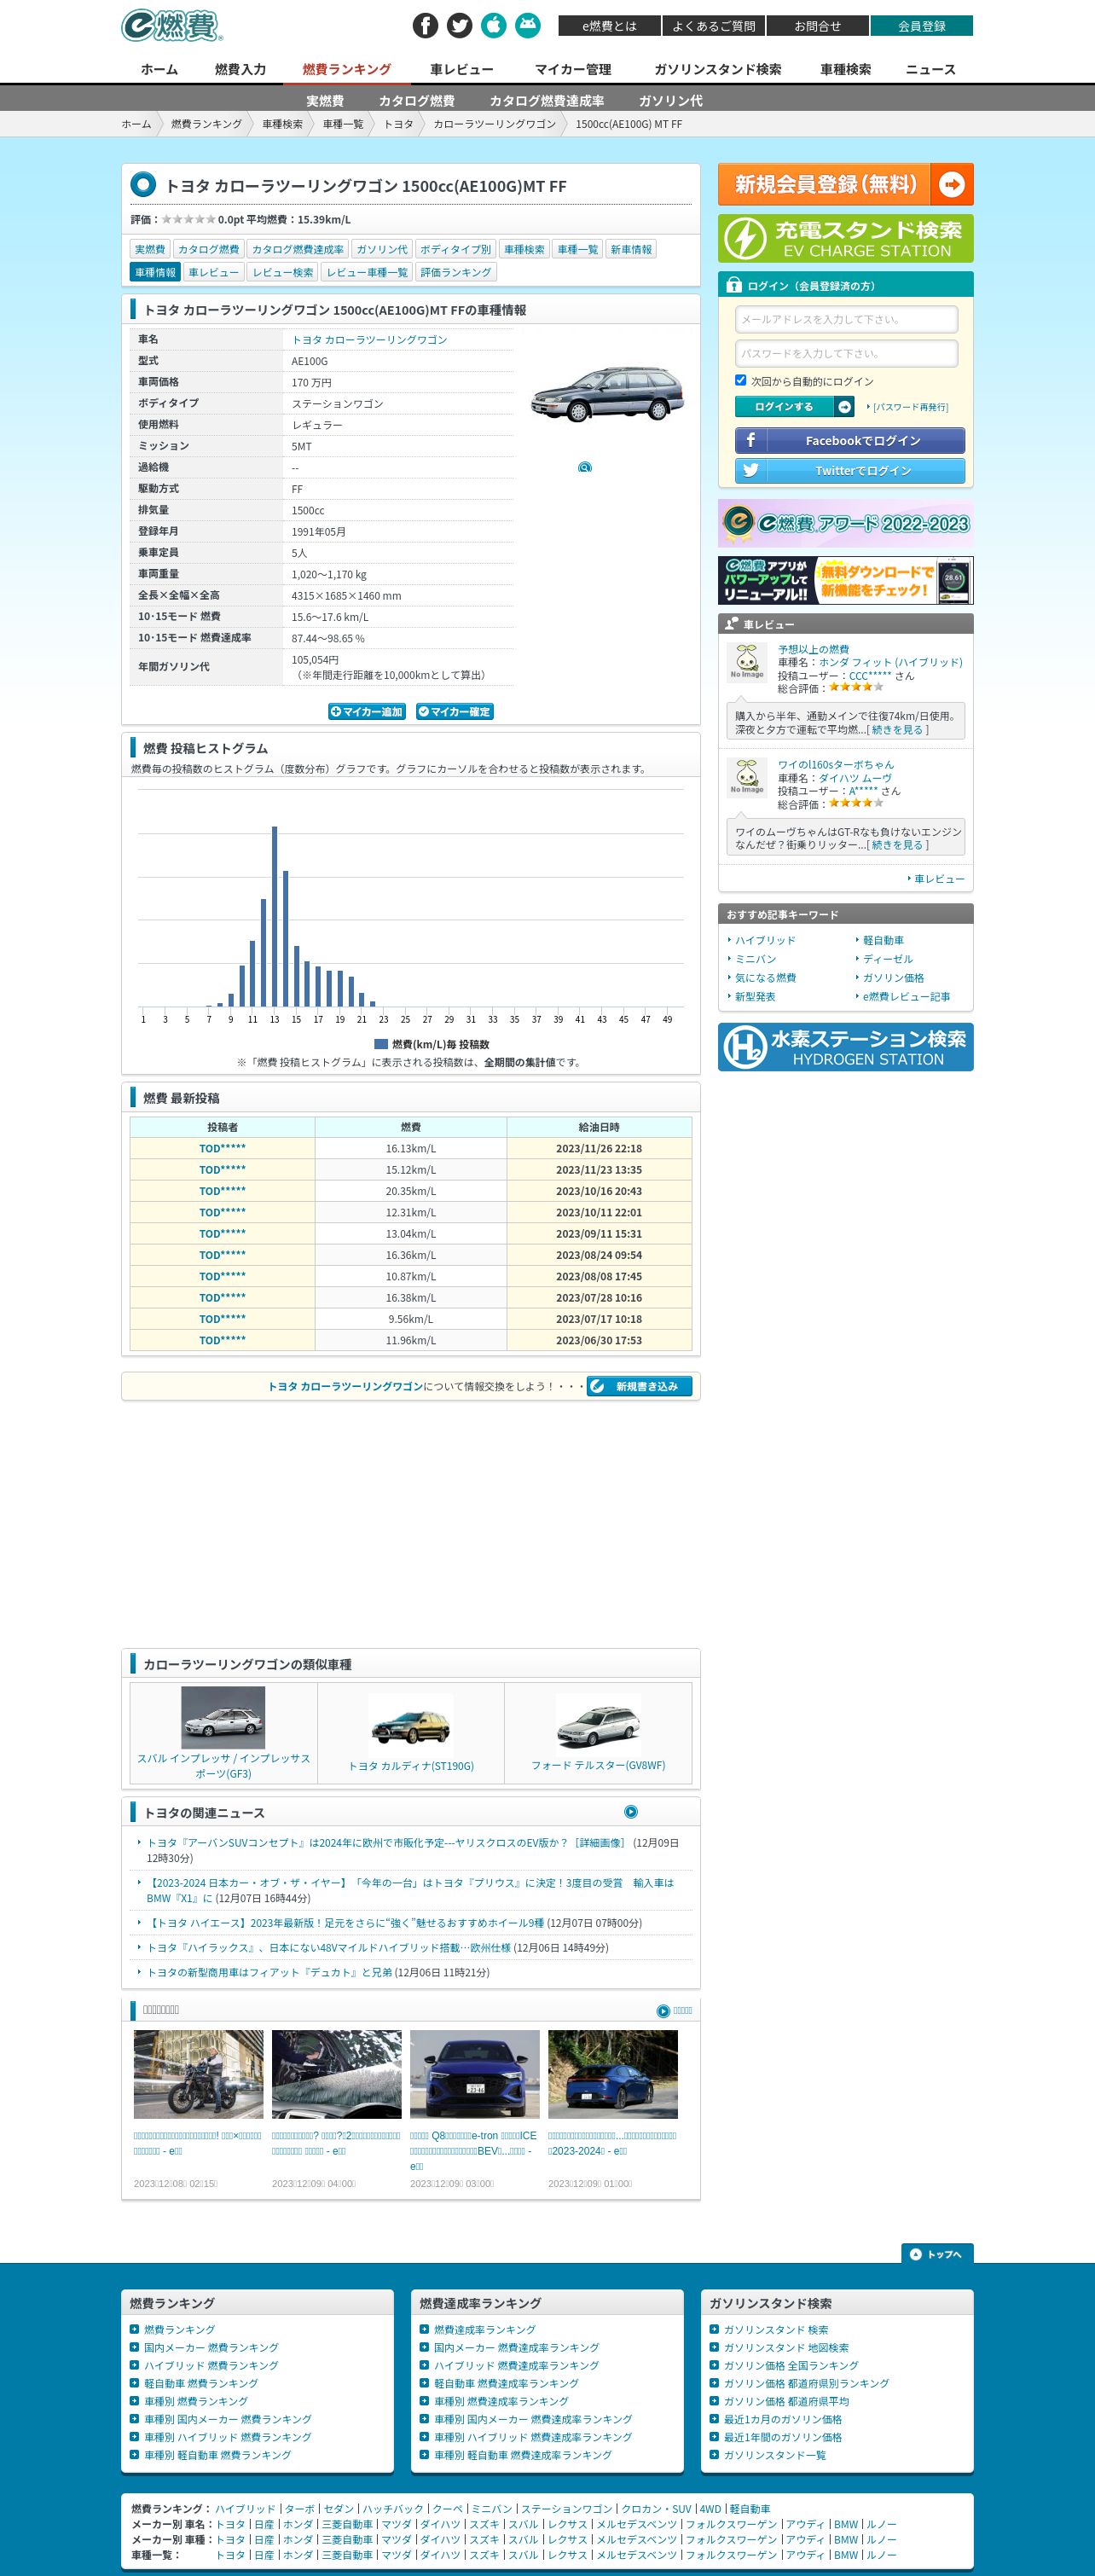This screenshot has width=1095, height=2576.
Task: Open the ディーゼル keyword link
Action: [x=888, y=959]
